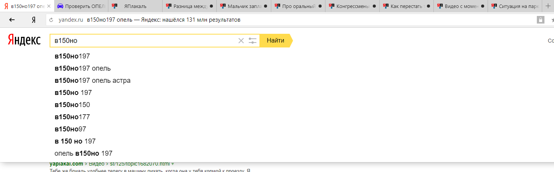Image resolution: width=554 pixels, height=172 pixels.
Task: Switch to the "ЯПлакалъ" tab
Action: 135,6
